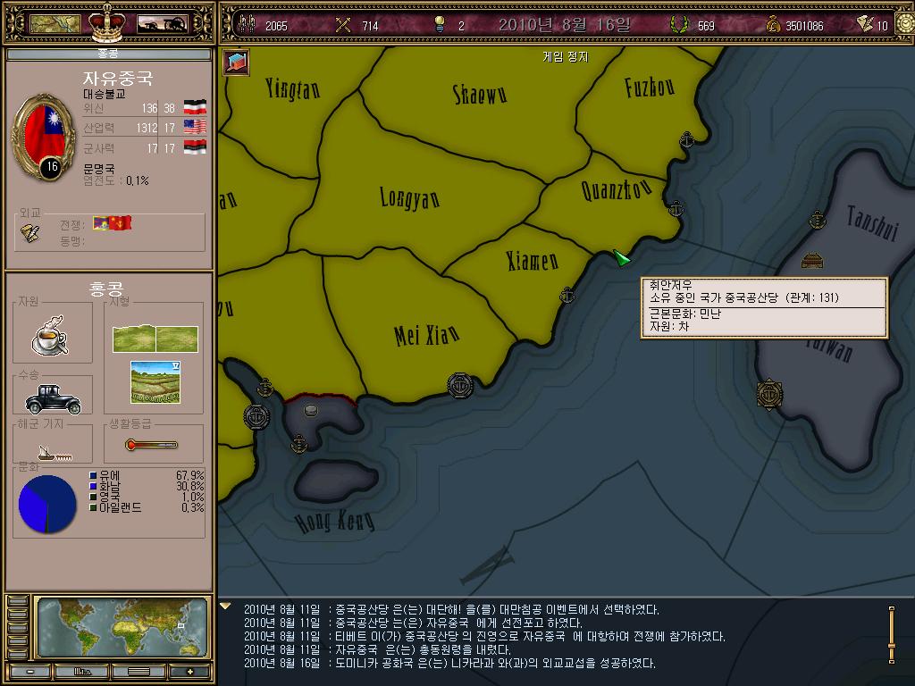Click the 대승불교 religion label
915x686 pixels.
click(x=104, y=94)
